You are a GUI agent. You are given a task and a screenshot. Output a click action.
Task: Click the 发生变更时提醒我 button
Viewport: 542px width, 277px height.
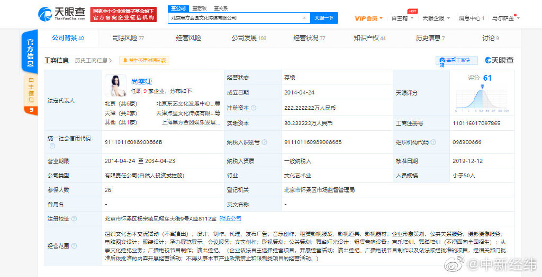click(144, 60)
